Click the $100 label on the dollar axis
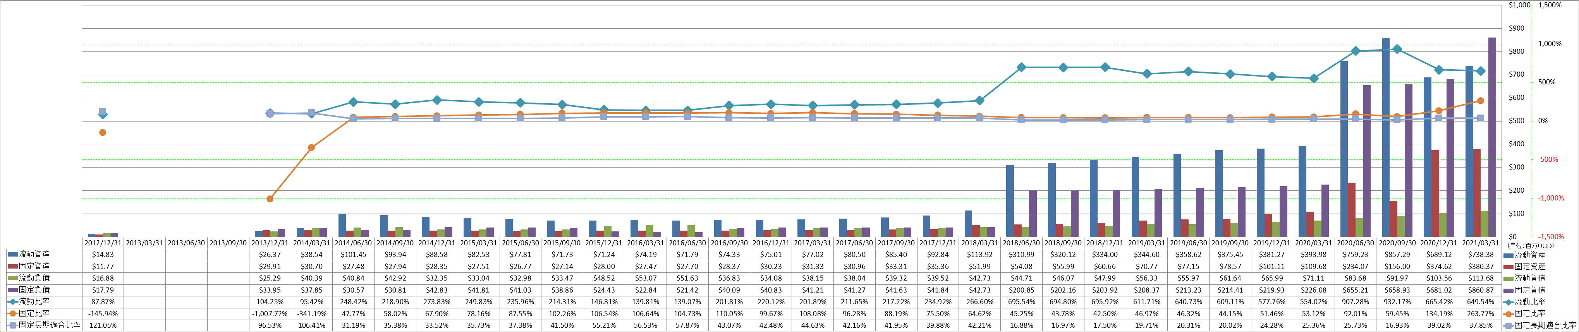The height and width of the screenshot is (332, 1579). tap(1517, 214)
